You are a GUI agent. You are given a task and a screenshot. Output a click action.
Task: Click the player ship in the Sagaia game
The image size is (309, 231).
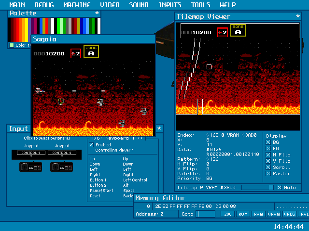40,91
